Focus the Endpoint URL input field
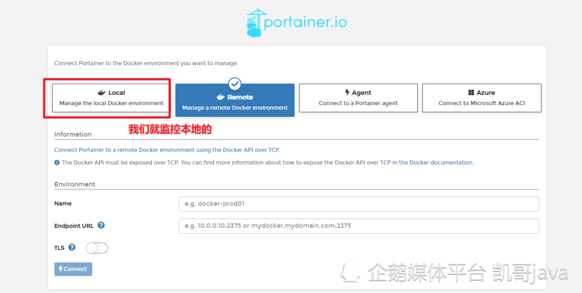 [359, 226]
